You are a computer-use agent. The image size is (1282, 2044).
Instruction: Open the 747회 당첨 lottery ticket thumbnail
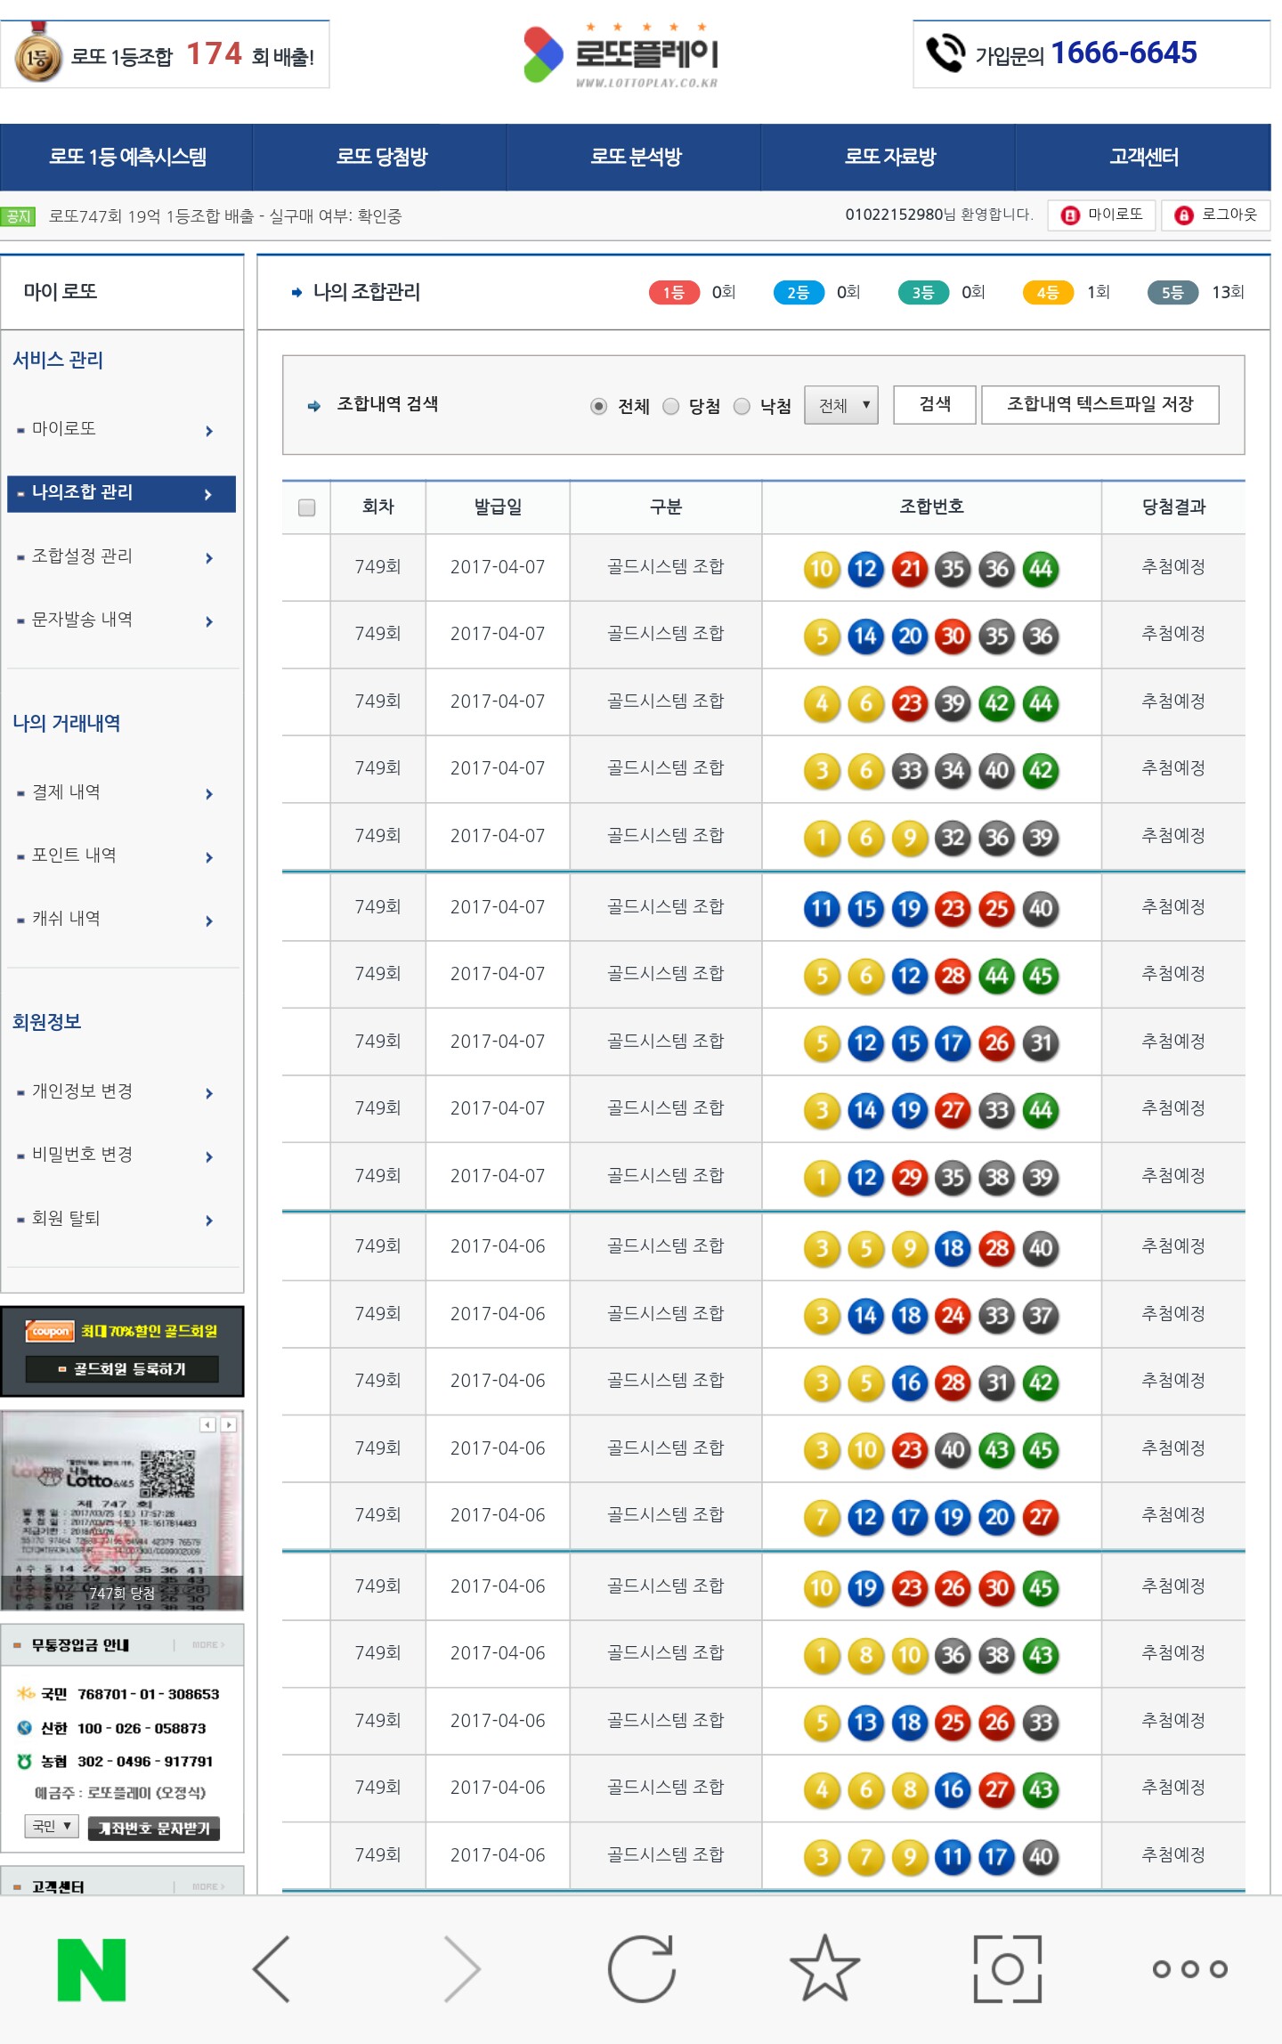pyautogui.click(x=122, y=1512)
